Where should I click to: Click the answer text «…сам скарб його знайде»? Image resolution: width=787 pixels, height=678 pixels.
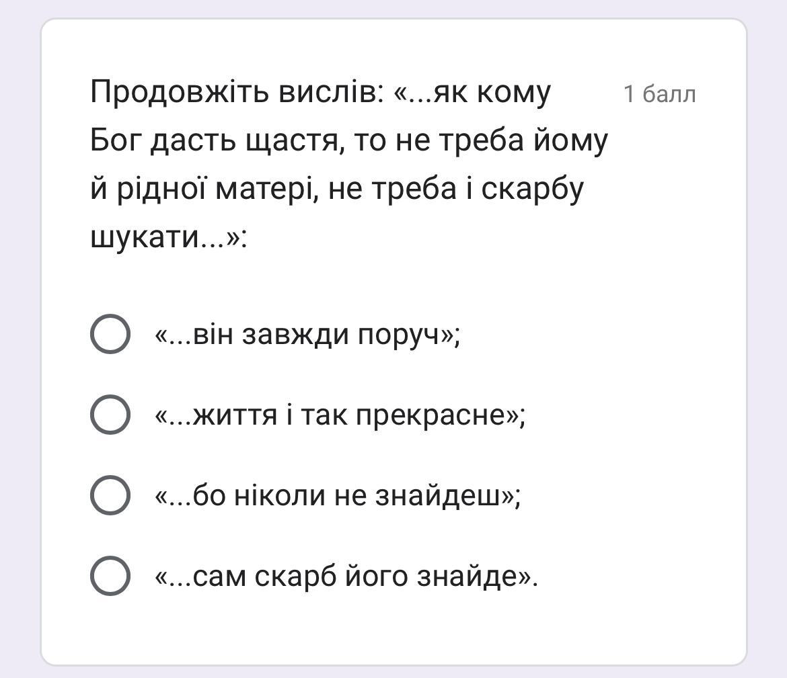[346, 577]
